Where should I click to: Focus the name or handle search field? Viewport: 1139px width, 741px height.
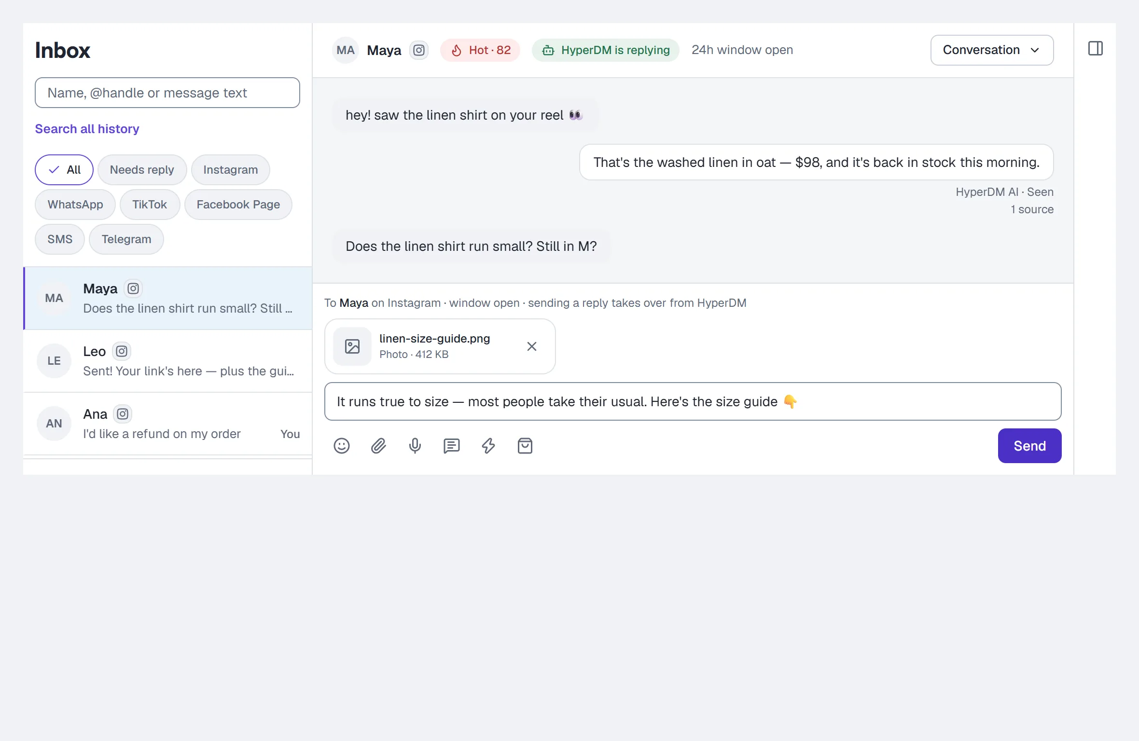[167, 93]
